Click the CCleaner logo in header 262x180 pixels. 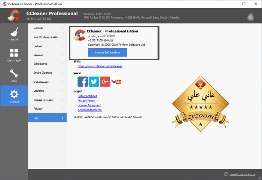pyautogui.click(x=14, y=16)
